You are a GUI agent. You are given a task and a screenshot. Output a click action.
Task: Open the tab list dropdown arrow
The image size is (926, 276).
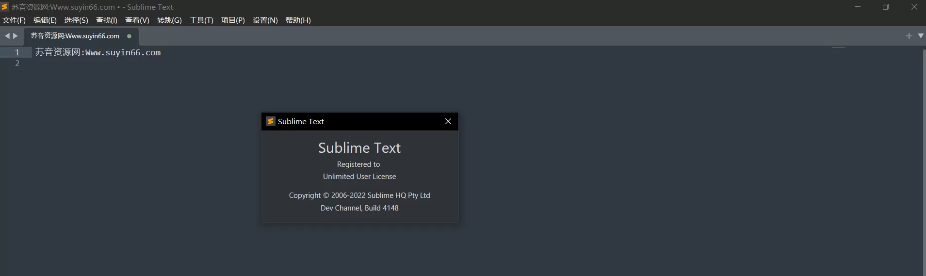[921, 36]
